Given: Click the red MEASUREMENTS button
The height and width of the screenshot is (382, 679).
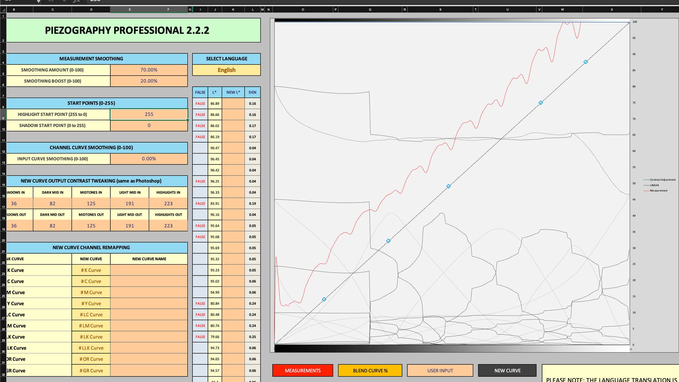Looking at the screenshot, I should point(303,371).
